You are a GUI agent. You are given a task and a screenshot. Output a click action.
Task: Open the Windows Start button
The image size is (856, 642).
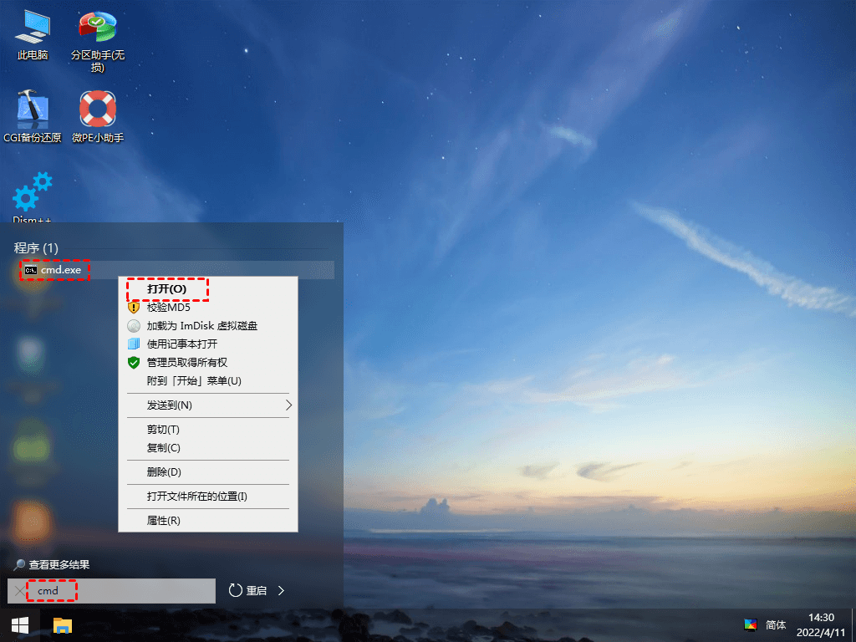[20, 625]
